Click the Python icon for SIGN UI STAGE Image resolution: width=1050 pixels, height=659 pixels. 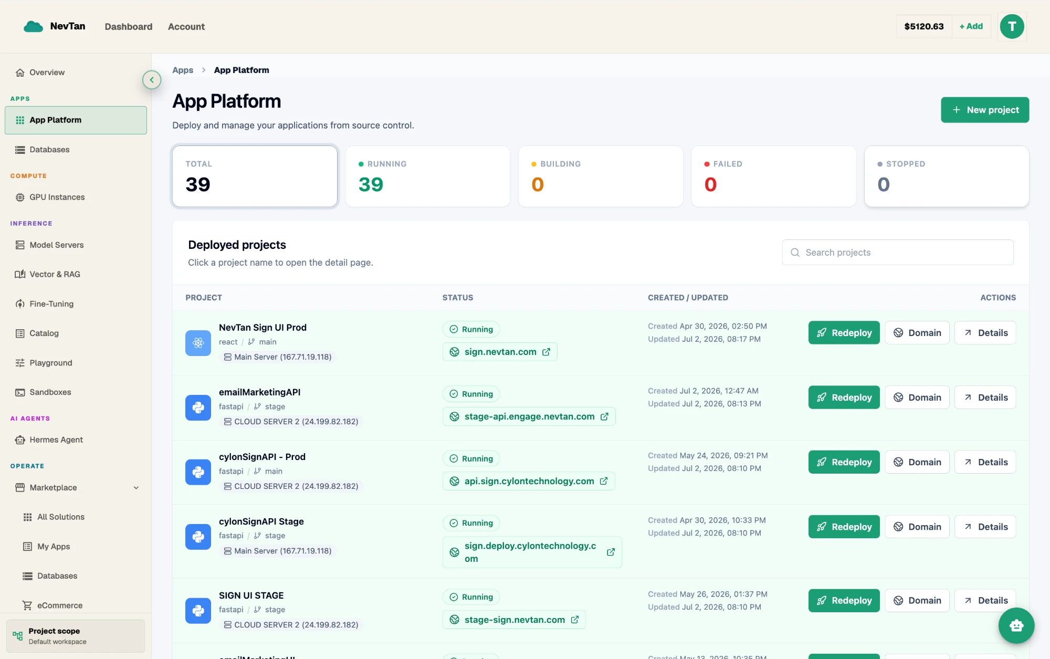(198, 611)
